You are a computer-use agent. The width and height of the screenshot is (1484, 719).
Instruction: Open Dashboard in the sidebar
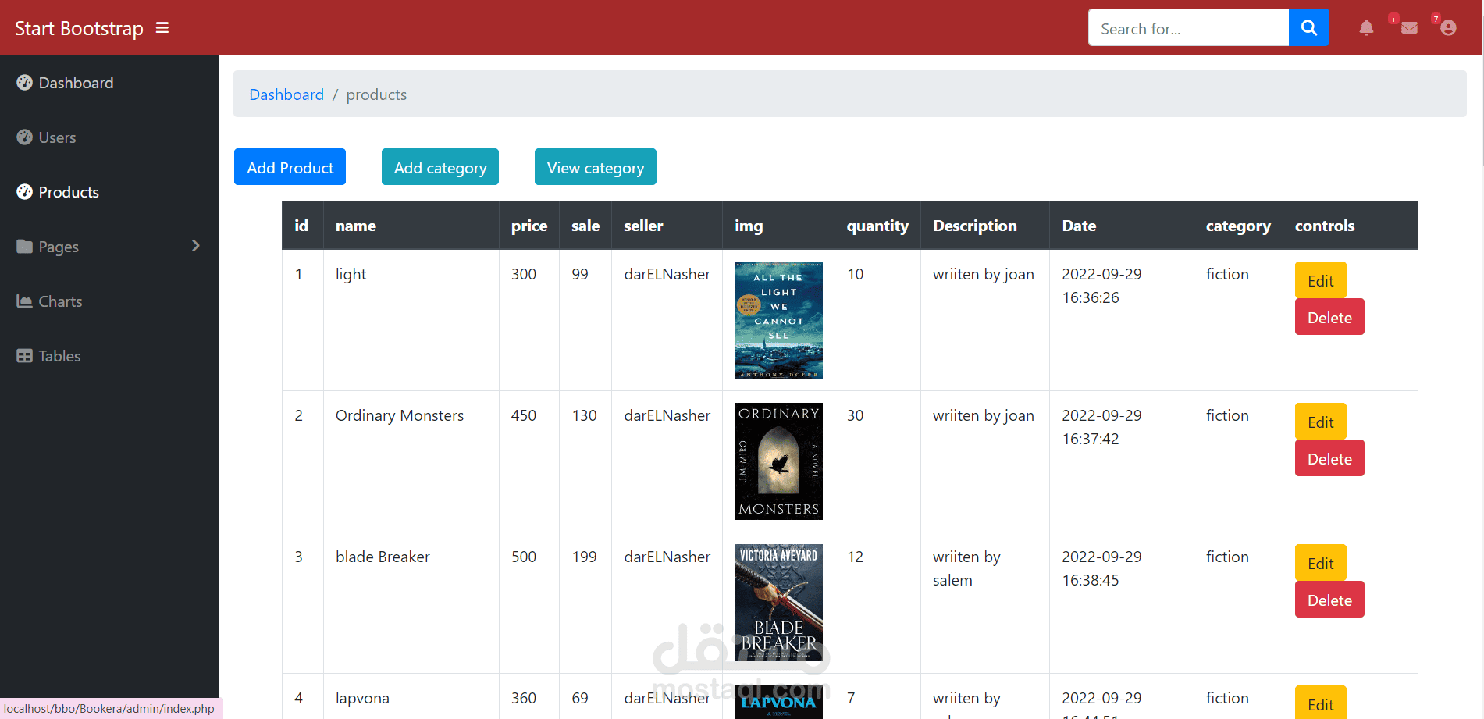(109, 82)
